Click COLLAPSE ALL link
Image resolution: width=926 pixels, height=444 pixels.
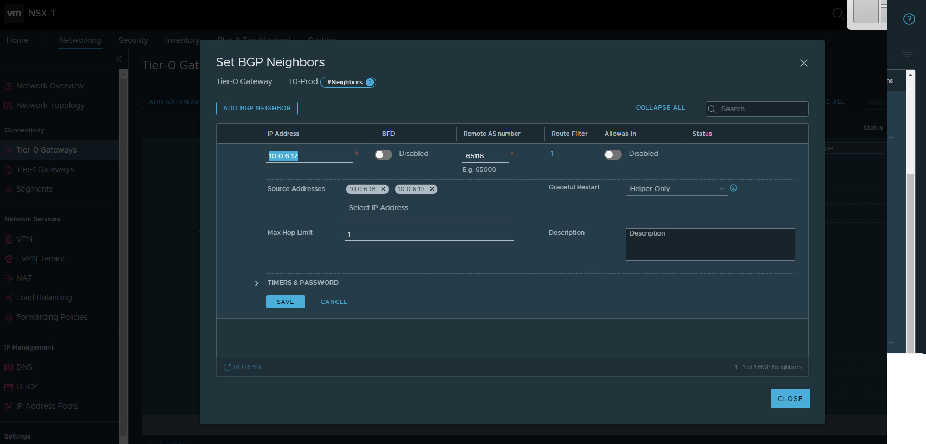click(661, 107)
